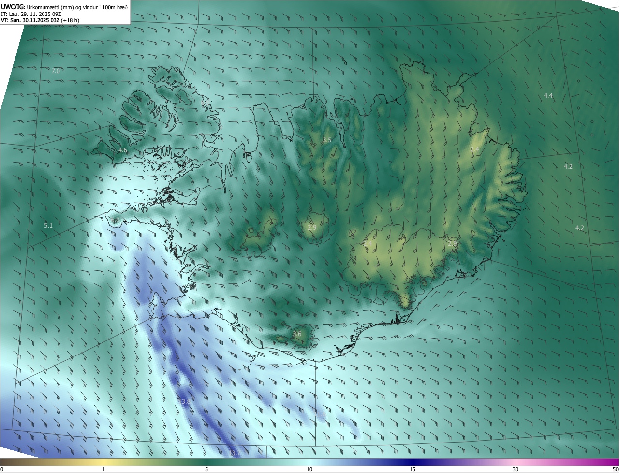
Task: Click the 30 tick label on the colorbar
Action: coord(516,469)
